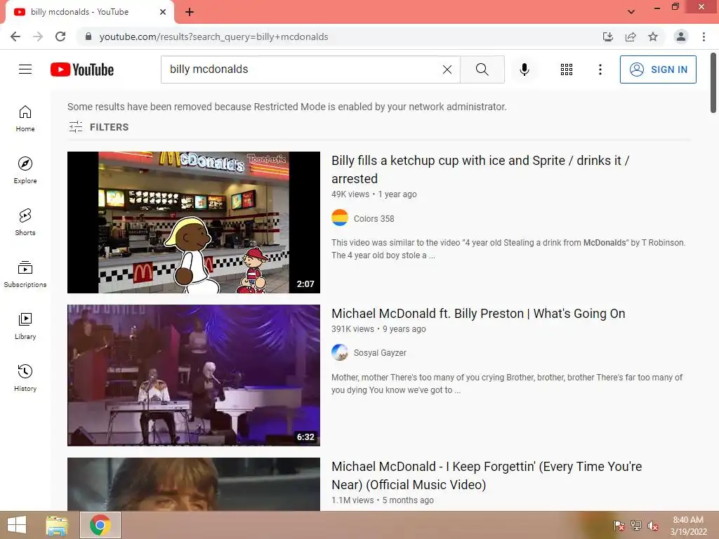Image resolution: width=719 pixels, height=539 pixels.
Task: Click the magnifier search button
Action: click(x=482, y=69)
